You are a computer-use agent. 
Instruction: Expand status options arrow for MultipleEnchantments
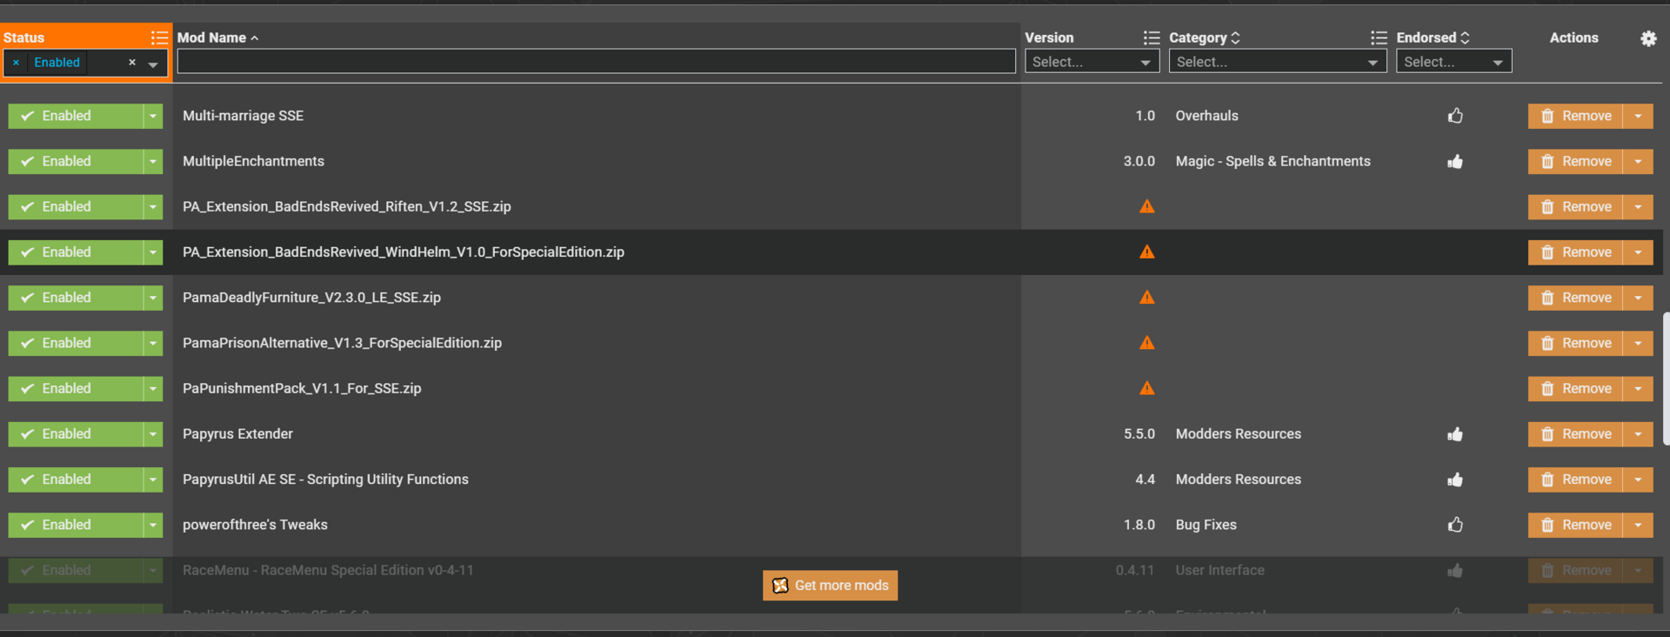pyautogui.click(x=153, y=161)
